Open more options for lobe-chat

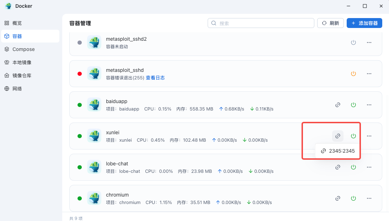pyautogui.click(x=369, y=167)
